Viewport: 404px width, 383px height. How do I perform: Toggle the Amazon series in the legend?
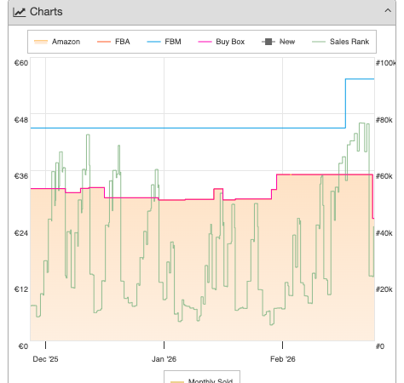57,42
